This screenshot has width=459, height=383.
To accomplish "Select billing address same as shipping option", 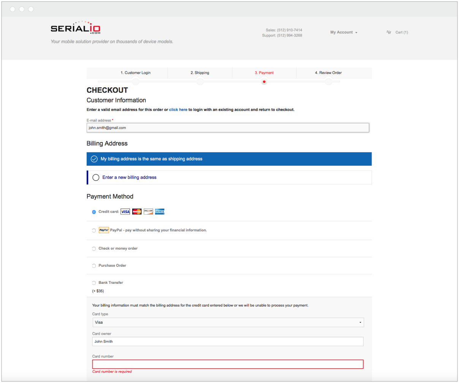I will click(x=229, y=159).
